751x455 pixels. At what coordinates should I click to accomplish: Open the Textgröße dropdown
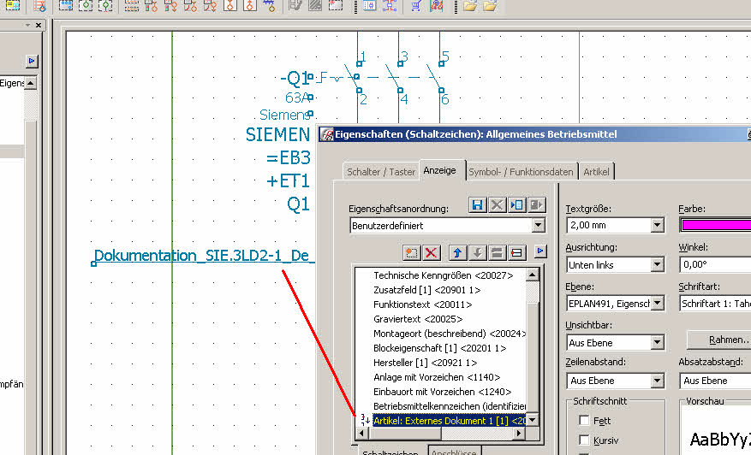click(657, 225)
